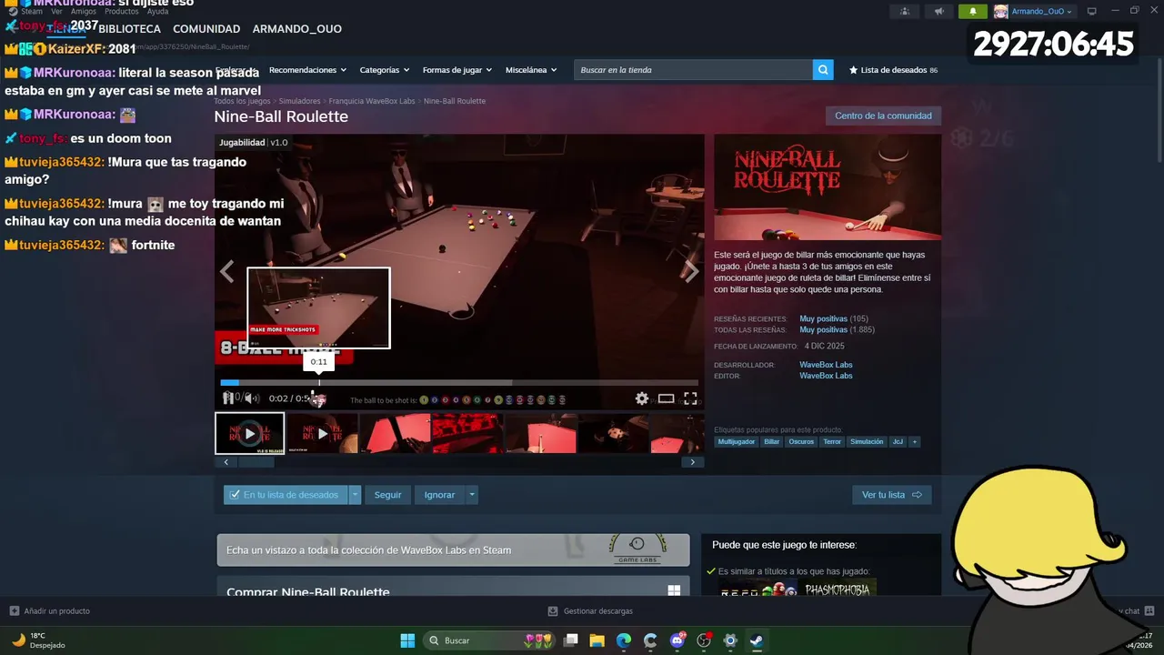Screen dimensions: 1164x655
Task: Open WaveBox Labs developer link
Action: point(826,365)
